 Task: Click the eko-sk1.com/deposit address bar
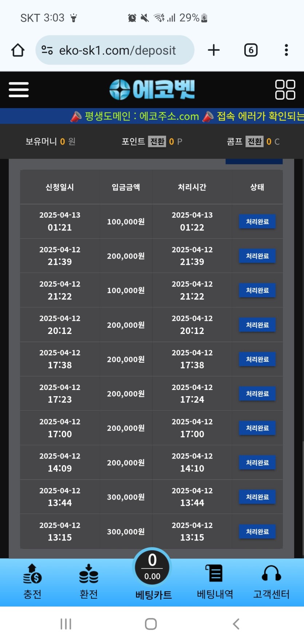(x=117, y=50)
